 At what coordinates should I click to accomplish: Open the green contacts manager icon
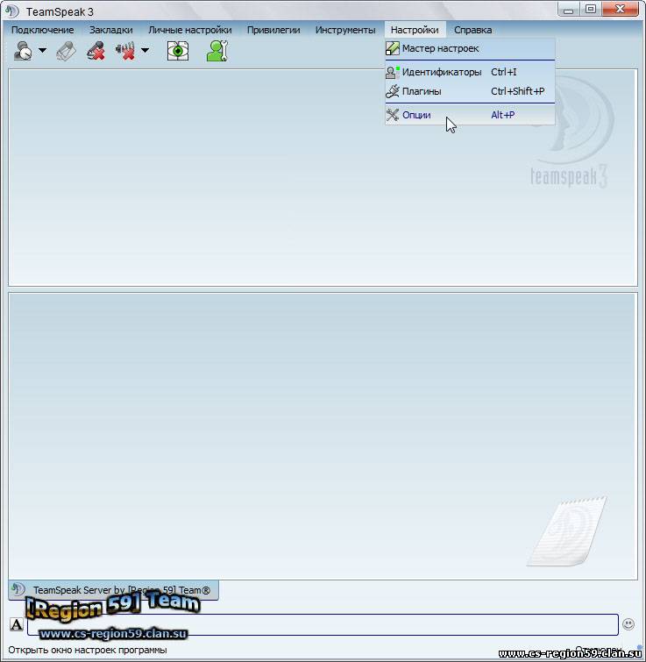click(x=217, y=51)
